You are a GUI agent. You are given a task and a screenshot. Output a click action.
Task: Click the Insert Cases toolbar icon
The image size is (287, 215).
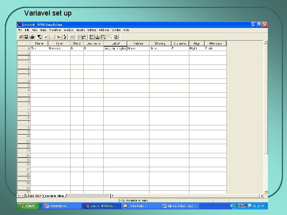coord(79,37)
